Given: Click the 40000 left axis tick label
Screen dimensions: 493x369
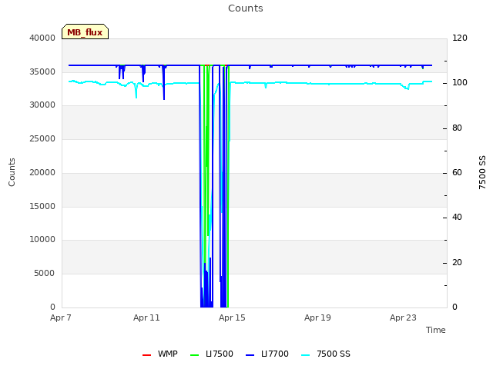Looking at the screenshot, I should pyautogui.click(x=42, y=38).
